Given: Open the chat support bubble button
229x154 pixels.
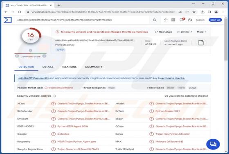Looking at the screenshot, I should (213, 144).
